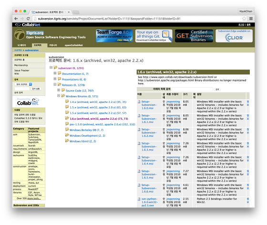Click the subversion breadcrumb link
The image size is (267, 225).
32,50
